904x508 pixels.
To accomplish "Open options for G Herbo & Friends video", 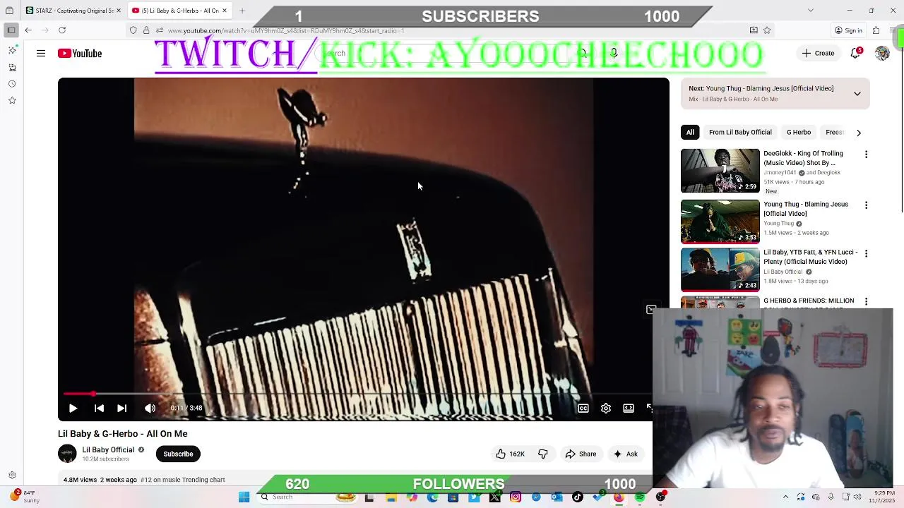I will (x=866, y=301).
